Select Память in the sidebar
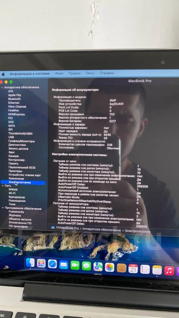The image size is (179, 318). [x=13, y=163]
